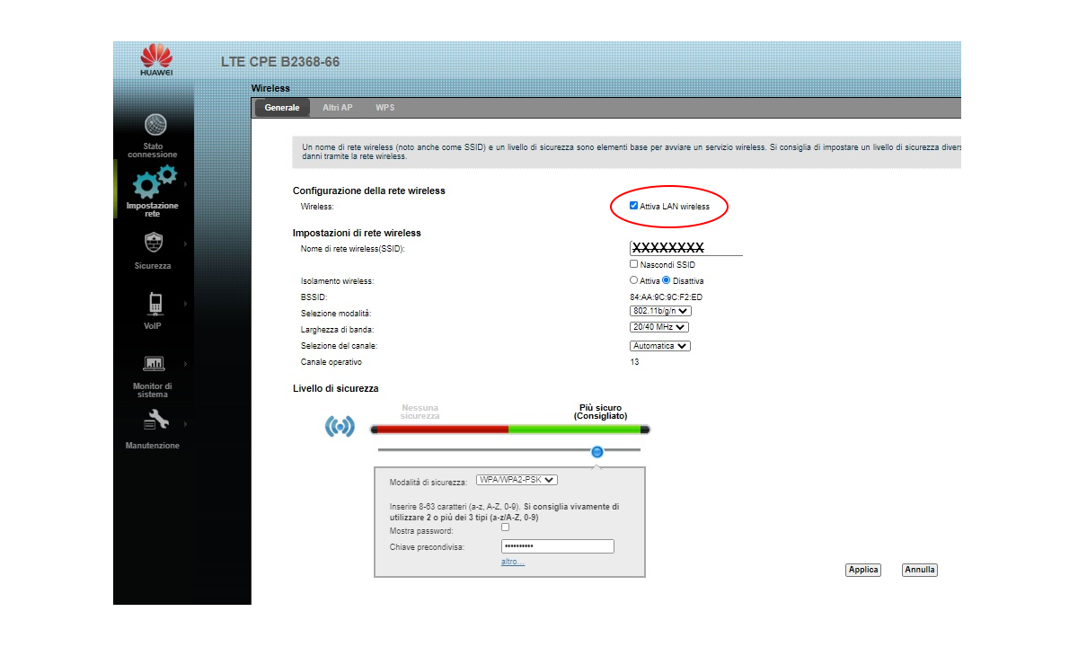Viewport: 1078px width, 647px height.
Task: Click the security level slider handle
Action: (x=597, y=451)
